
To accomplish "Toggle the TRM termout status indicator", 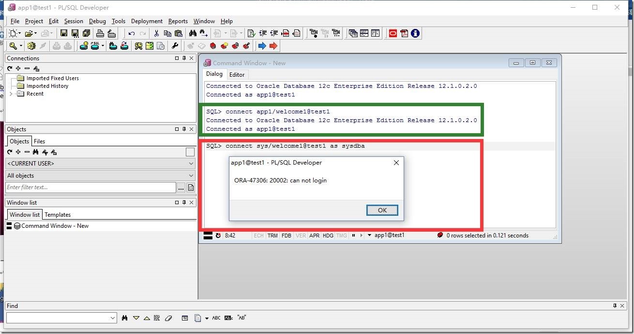I will pos(272,236).
